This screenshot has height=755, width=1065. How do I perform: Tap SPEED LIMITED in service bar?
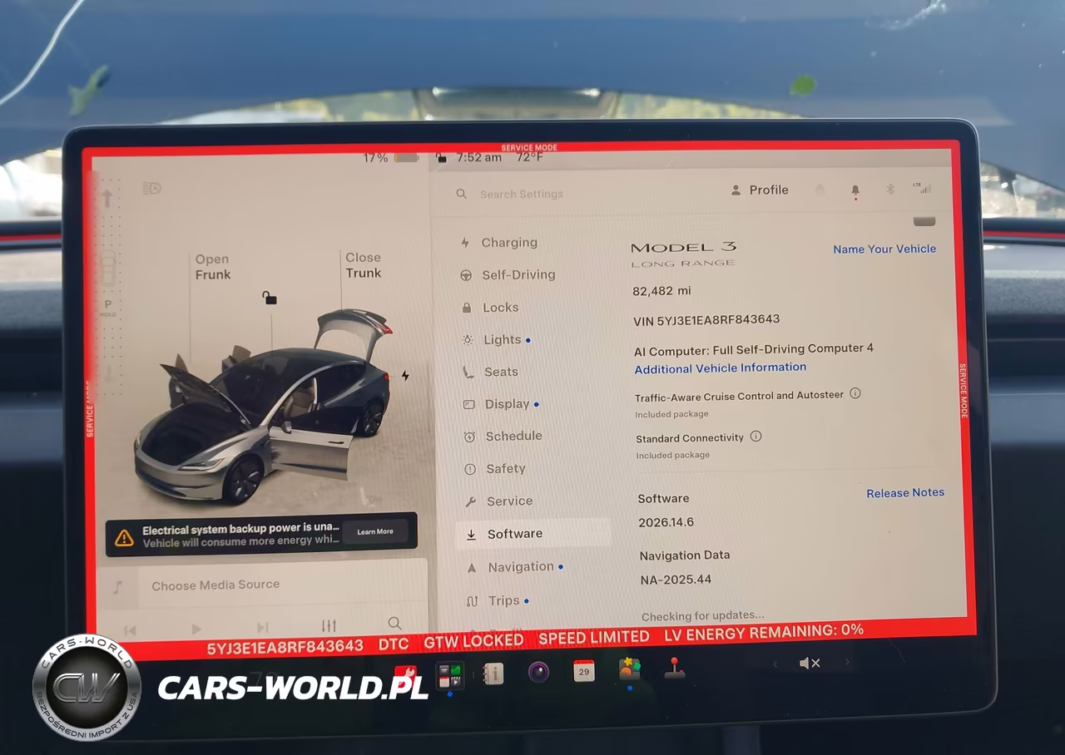593,637
